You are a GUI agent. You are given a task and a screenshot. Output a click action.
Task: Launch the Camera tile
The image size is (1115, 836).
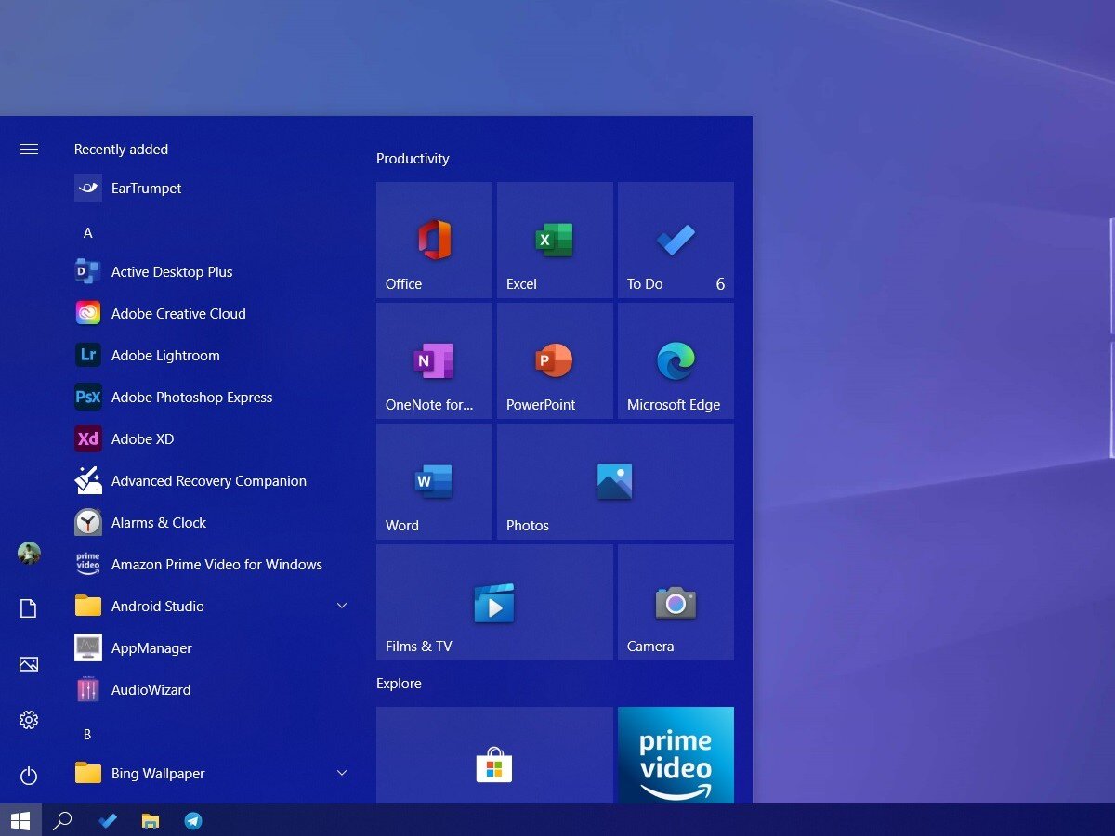pyautogui.click(x=676, y=602)
